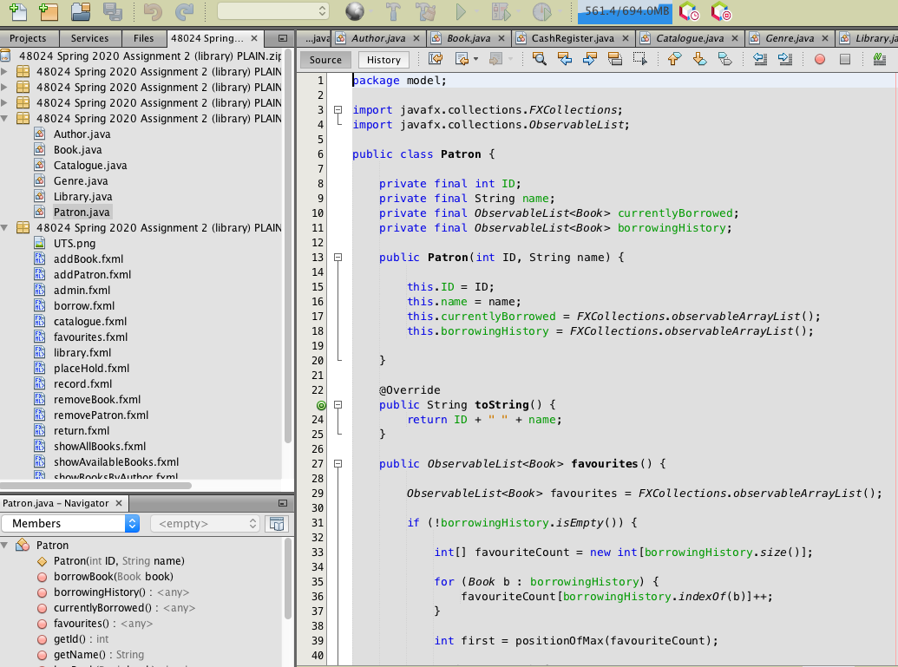This screenshot has height=667, width=898.
Task: Save all files via Save All icon
Action: click(x=112, y=12)
